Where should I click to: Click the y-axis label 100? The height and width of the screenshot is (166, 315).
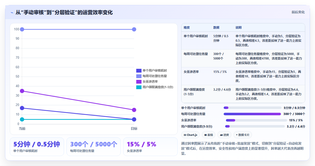click(x=17, y=29)
